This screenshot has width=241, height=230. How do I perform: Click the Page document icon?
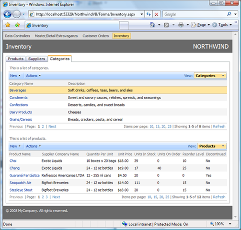[x=194, y=25]
